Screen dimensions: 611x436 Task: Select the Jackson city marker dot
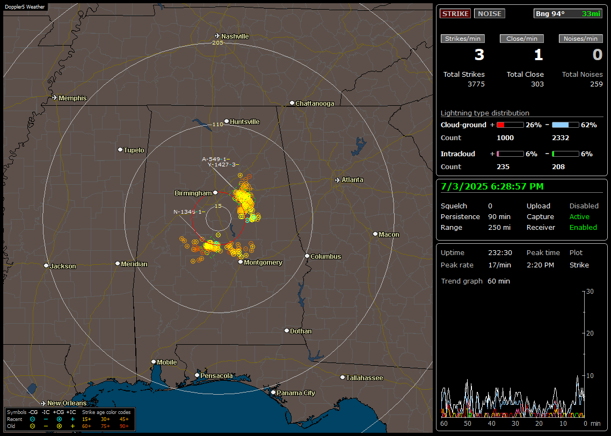(46, 265)
